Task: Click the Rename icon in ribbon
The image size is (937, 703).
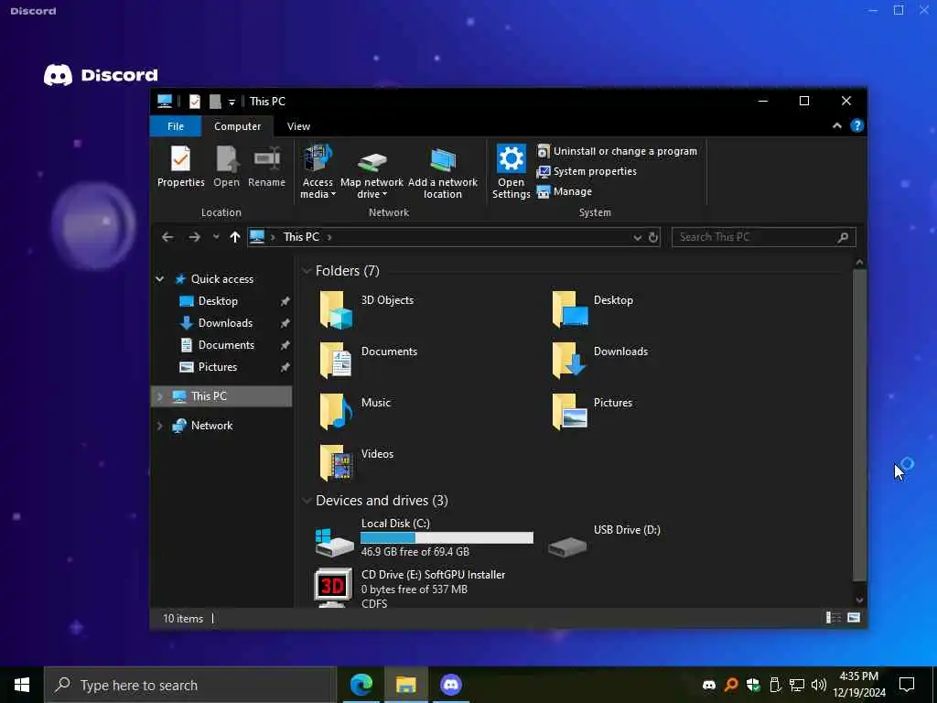Action: pyautogui.click(x=266, y=159)
